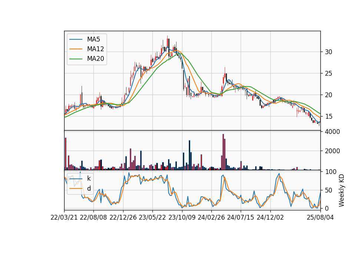Screen dimensions: 356x256
Task: Click the price axis value 15
Action: tap(328, 116)
